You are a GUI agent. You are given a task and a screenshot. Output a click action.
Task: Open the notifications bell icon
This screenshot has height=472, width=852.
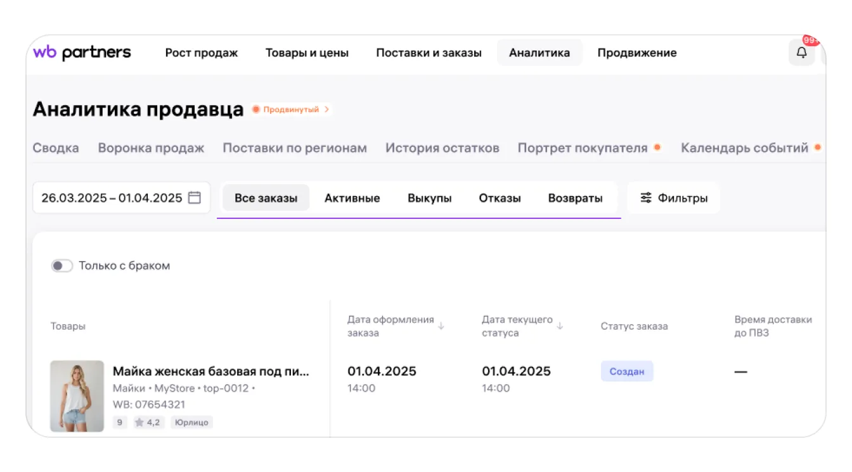(801, 53)
